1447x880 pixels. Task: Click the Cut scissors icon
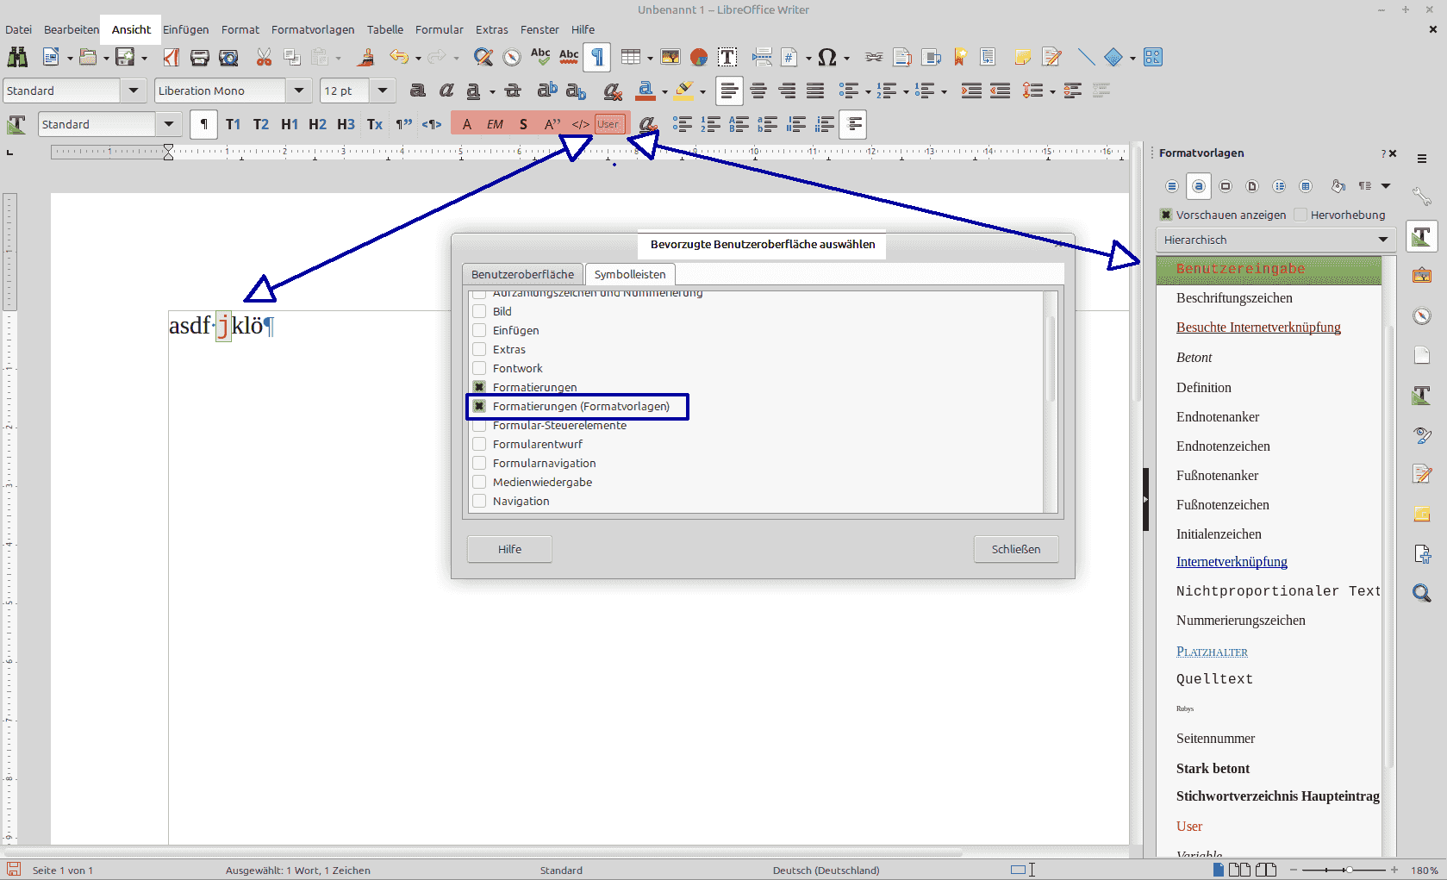(x=264, y=57)
